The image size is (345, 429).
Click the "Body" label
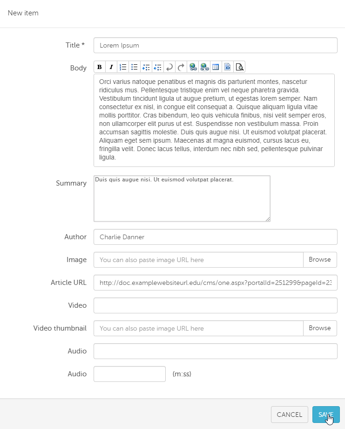(78, 68)
